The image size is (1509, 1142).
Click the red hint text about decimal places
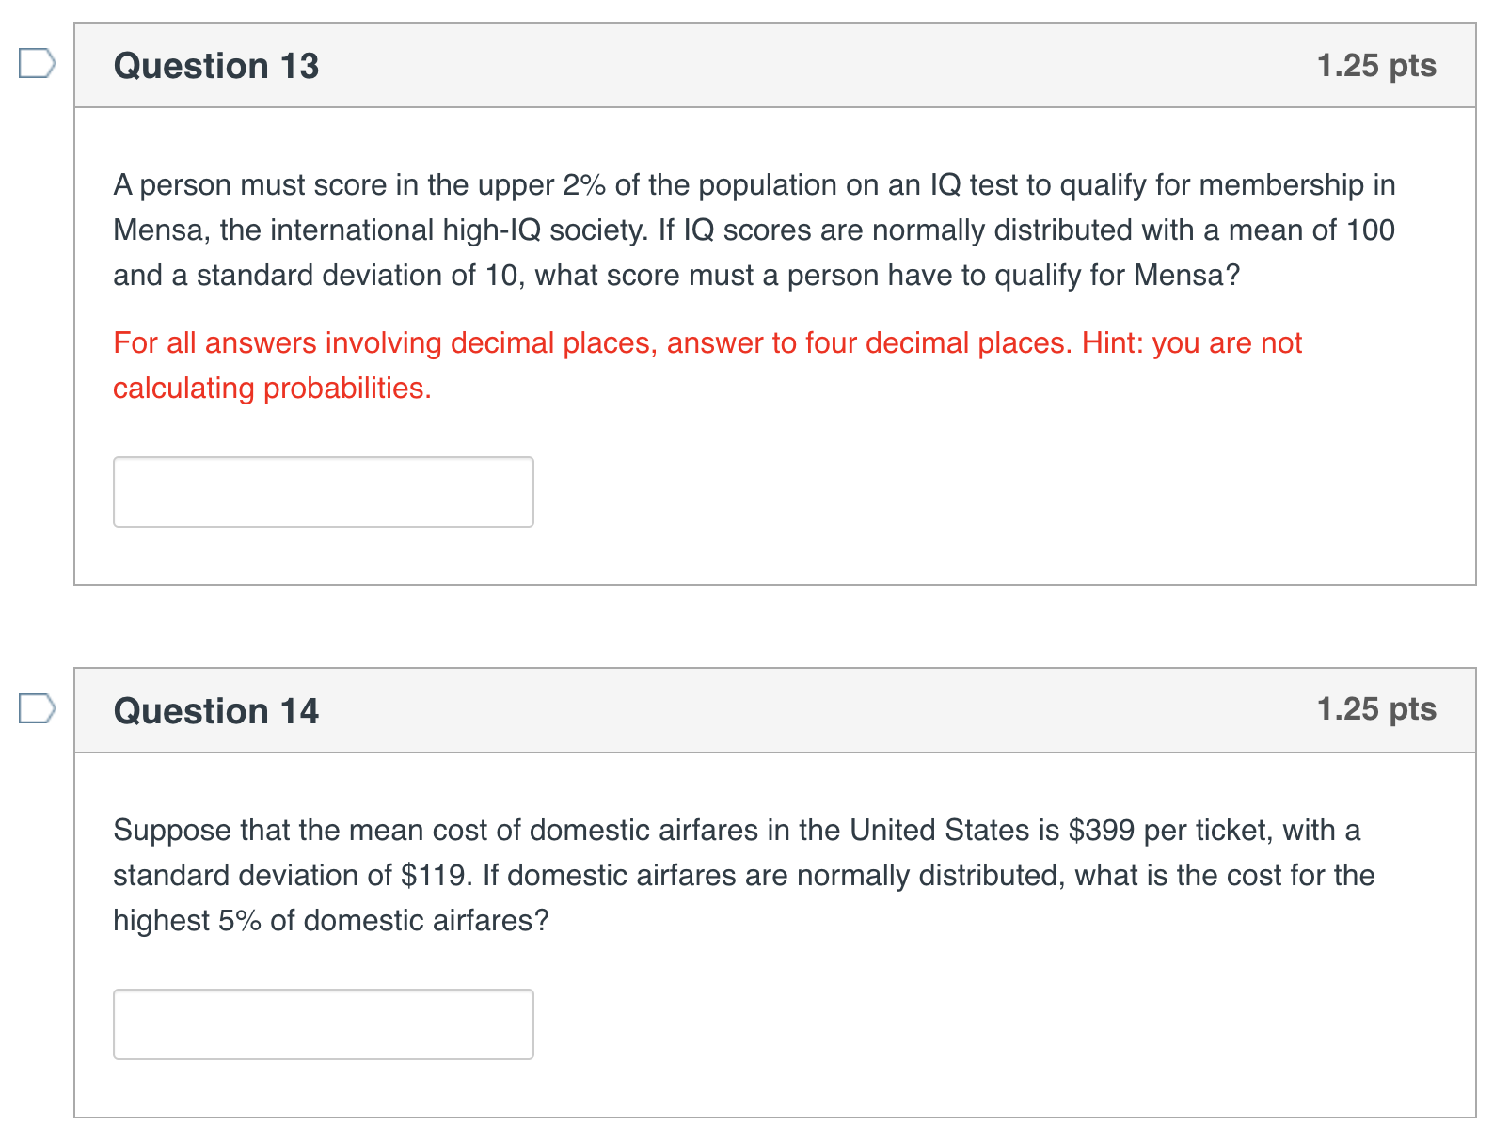[x=706, y=364]
